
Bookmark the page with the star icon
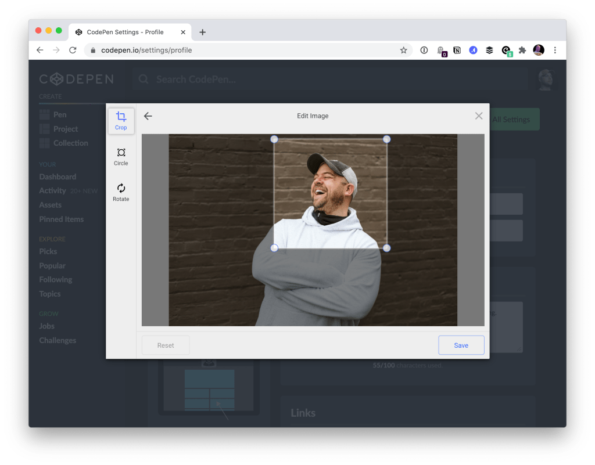click(403, 51)
